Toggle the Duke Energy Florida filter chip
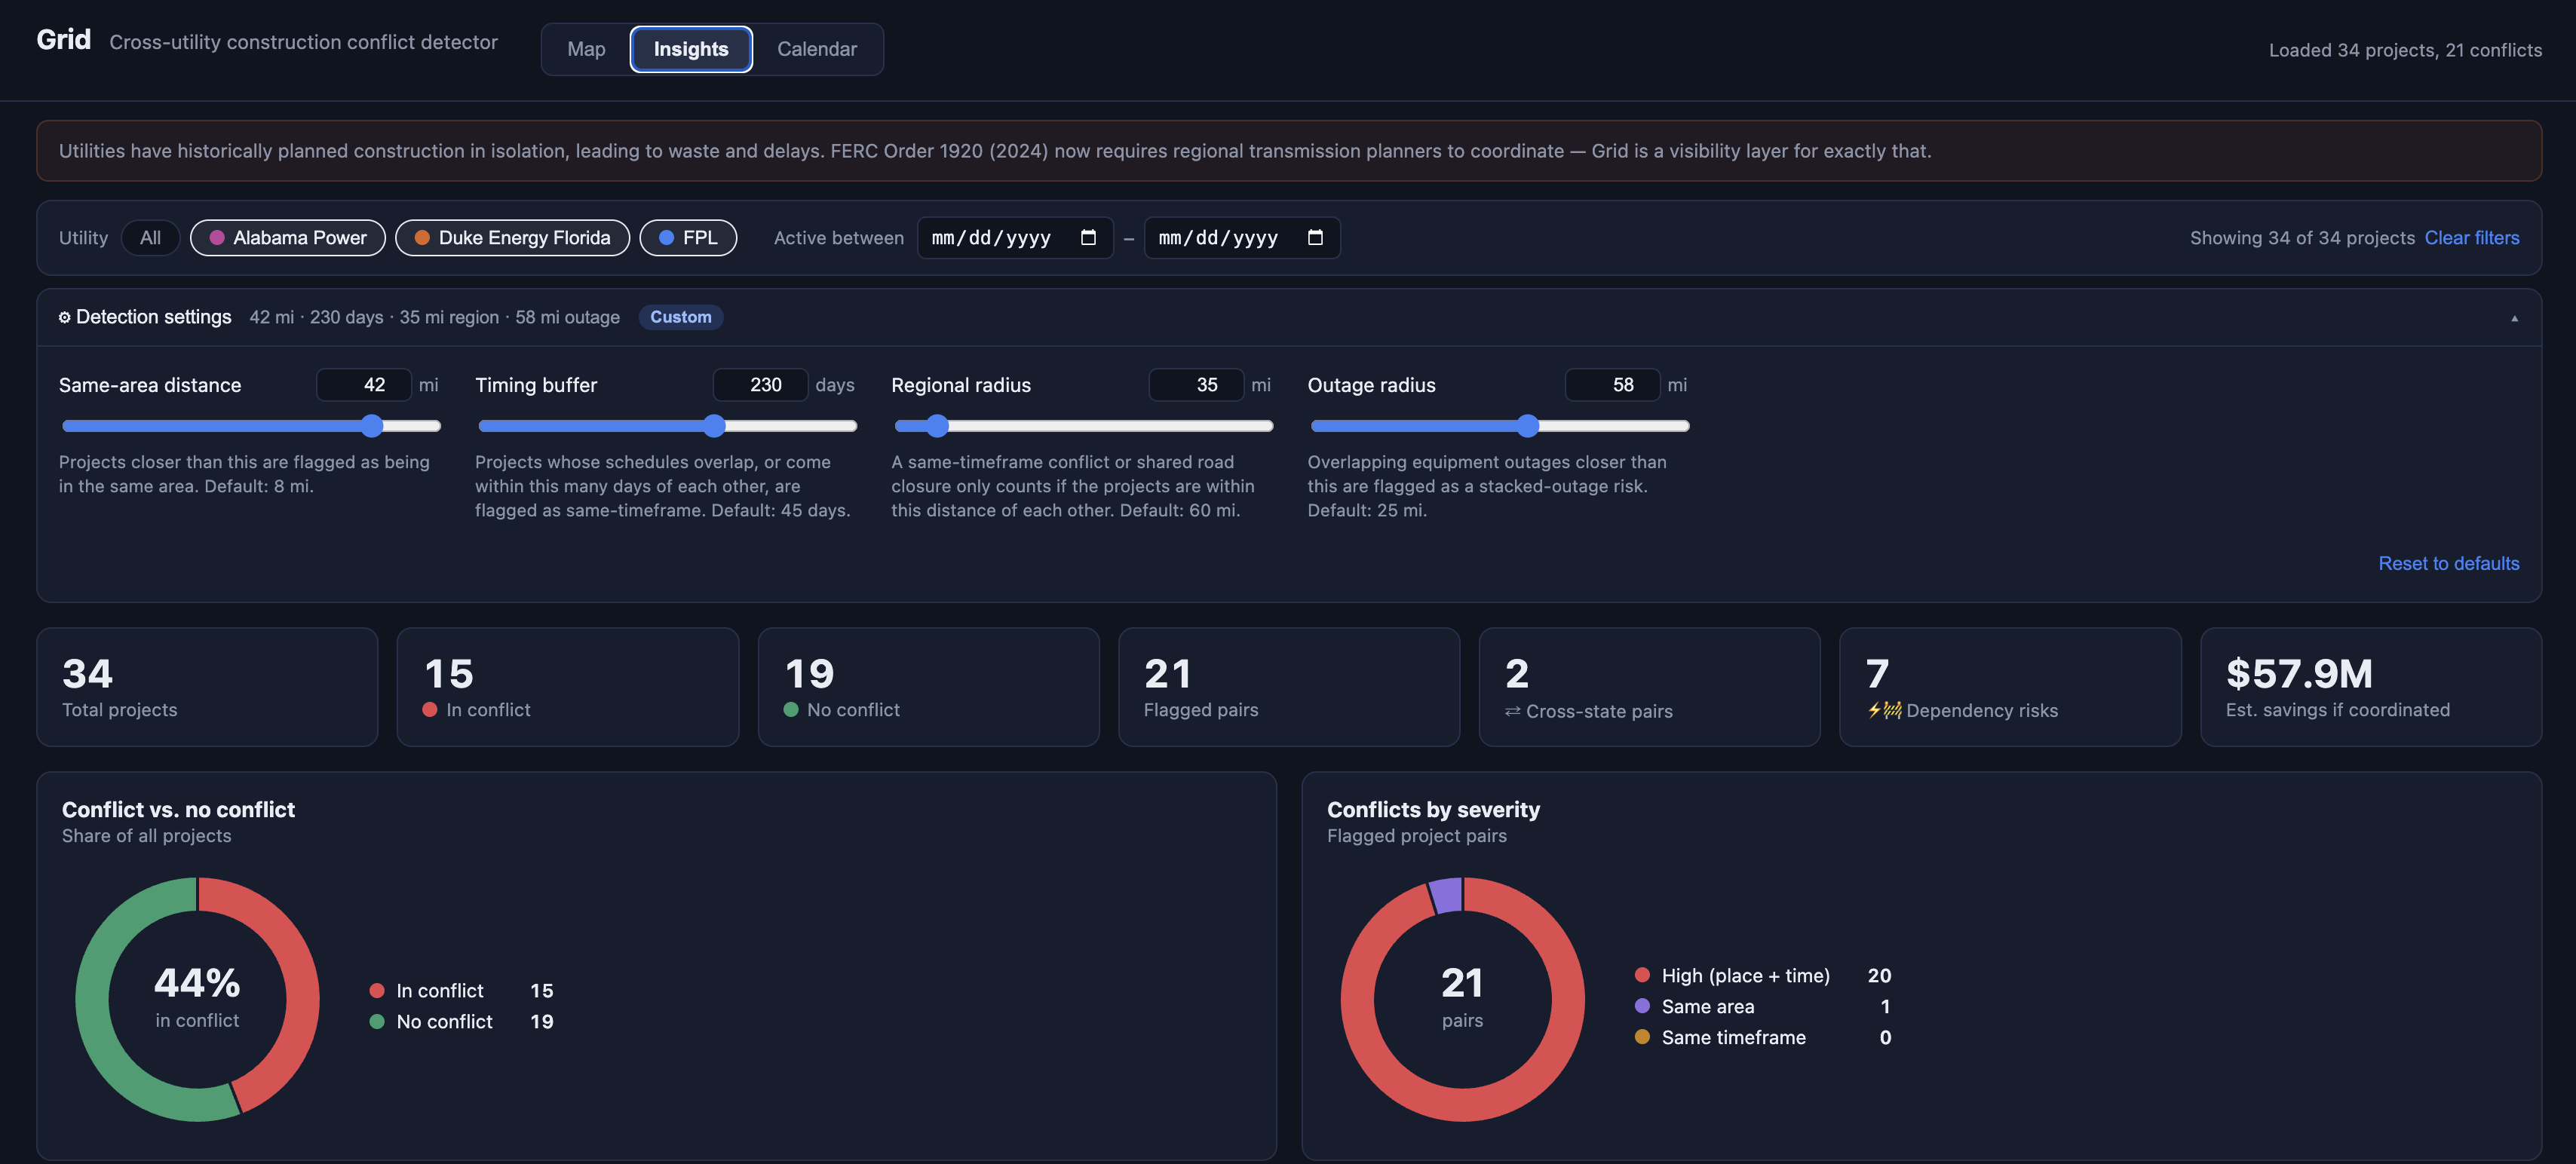This screenshot has height=1164, width=2576. 512,238
